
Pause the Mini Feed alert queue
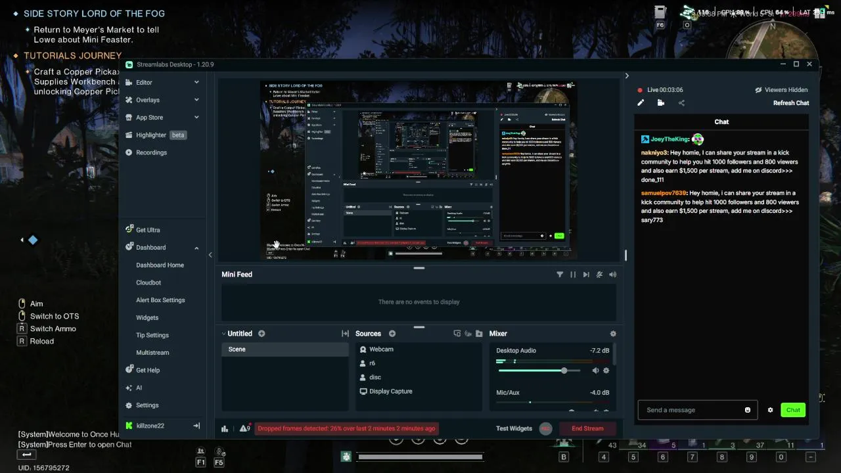[573, 275]
